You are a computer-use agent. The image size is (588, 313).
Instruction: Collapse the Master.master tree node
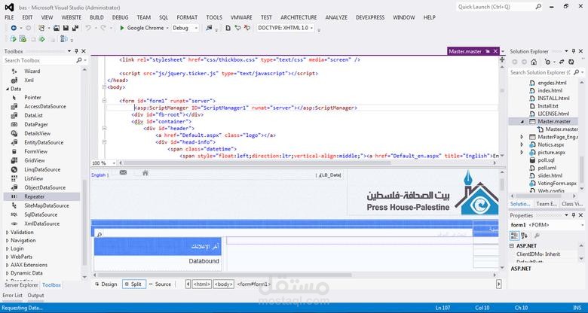522,122
